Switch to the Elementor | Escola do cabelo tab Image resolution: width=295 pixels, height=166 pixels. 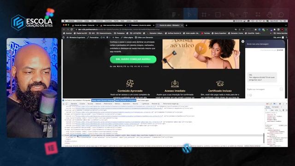point(141,25)
